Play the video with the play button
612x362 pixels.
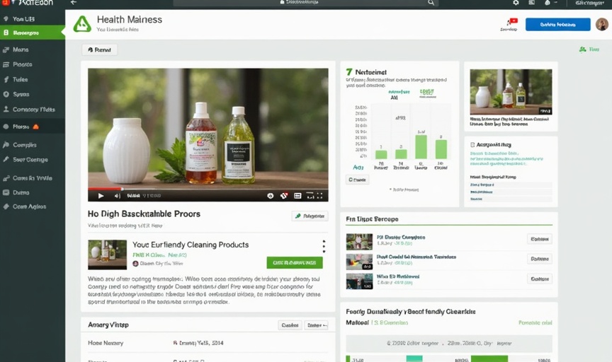[x=101, y=196]
